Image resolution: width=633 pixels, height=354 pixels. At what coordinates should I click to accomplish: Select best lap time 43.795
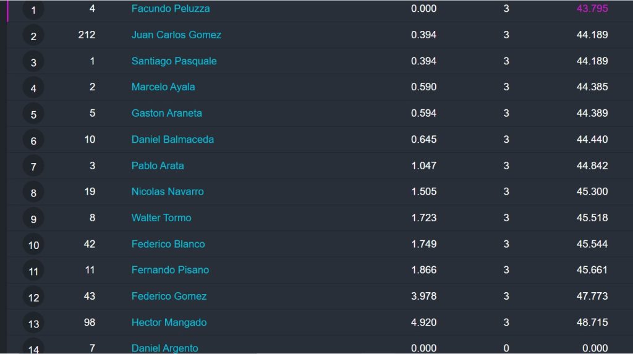[592, 9]
